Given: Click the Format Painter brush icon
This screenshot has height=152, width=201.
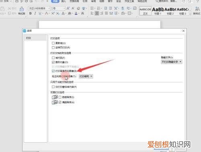Looking at the screenshot, I should tap(22, 9).
